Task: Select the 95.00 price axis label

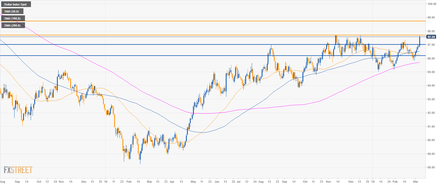Action: pyautogui.click(x=432, y=72)
